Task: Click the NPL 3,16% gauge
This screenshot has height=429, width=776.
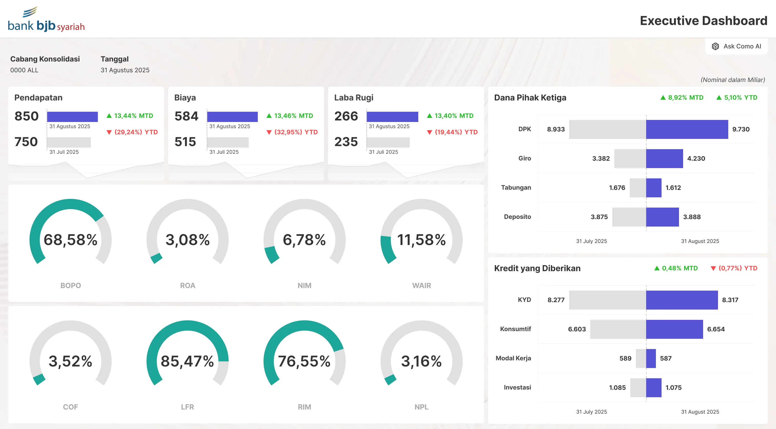Action: coord(421,361)
